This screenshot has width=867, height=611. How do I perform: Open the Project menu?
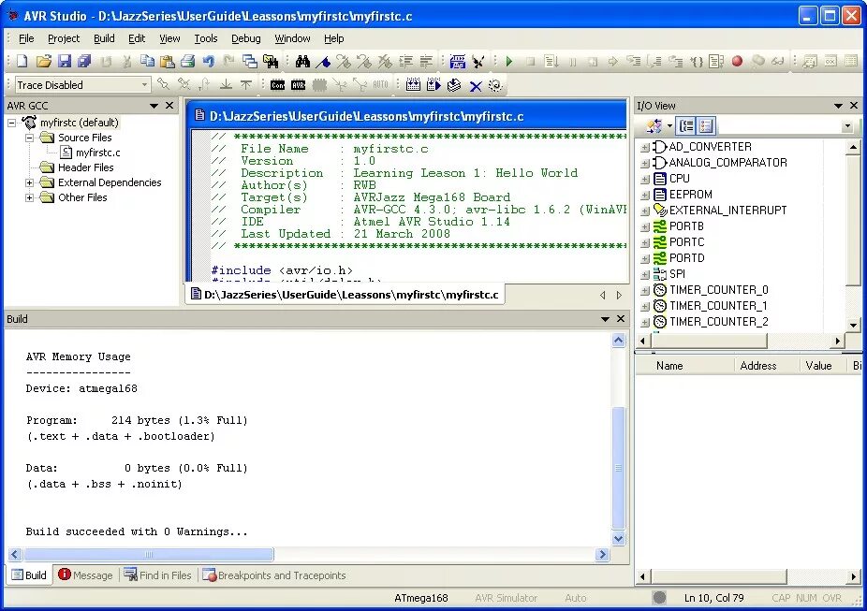64,38
